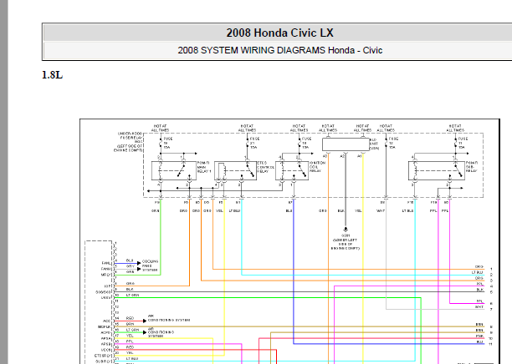
Task: Click the COOLING FANS SYSTEM label
Action: [x=150, y=265]
